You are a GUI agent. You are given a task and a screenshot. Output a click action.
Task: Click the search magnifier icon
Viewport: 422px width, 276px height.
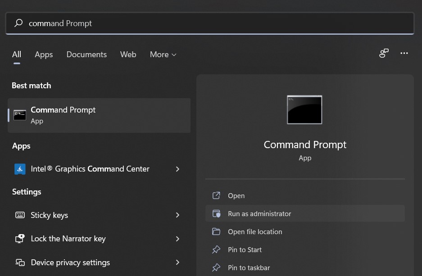18,23
